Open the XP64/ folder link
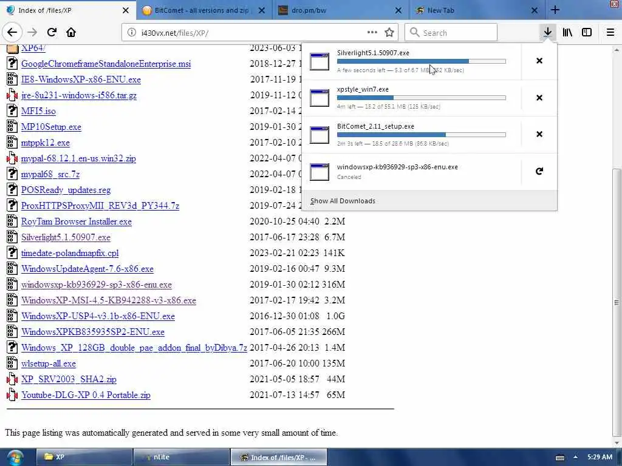Viewport: 622px width, 466px height. click(x=33, y=48)
